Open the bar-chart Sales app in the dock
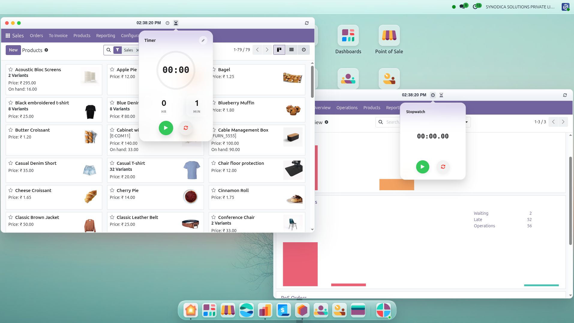 (265, 310)
